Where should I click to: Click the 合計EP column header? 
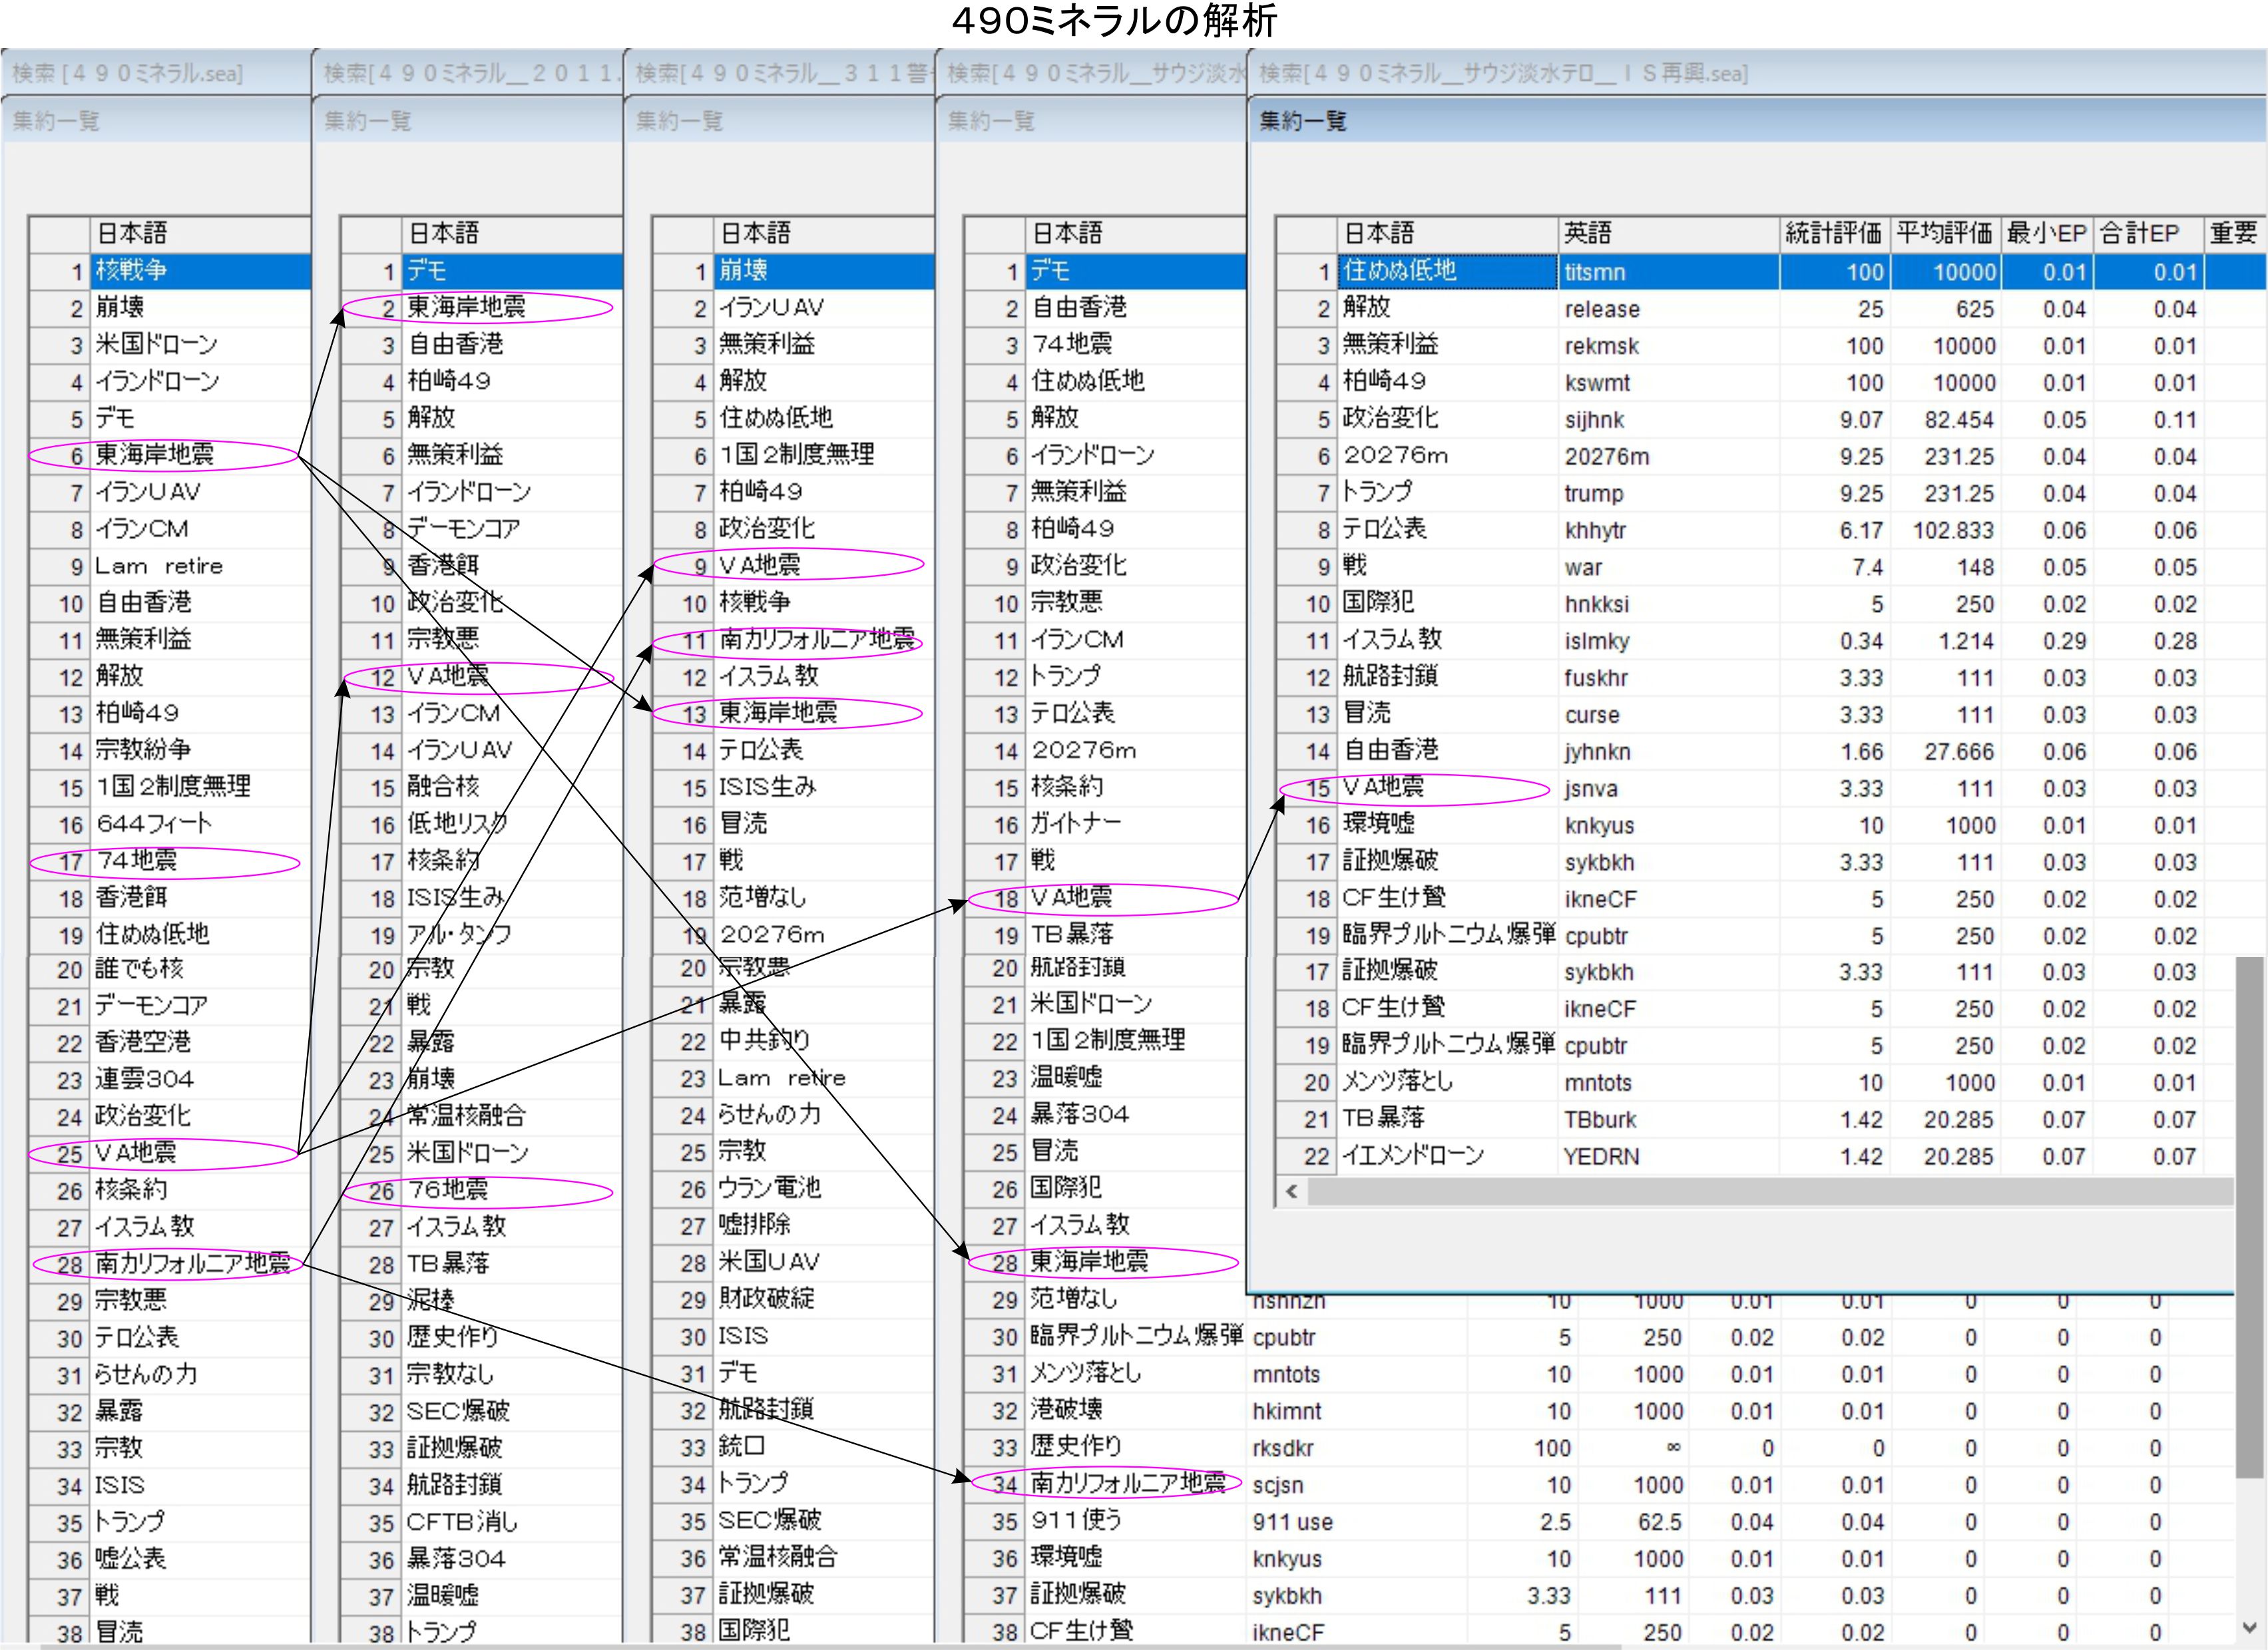pos(2139,233)
